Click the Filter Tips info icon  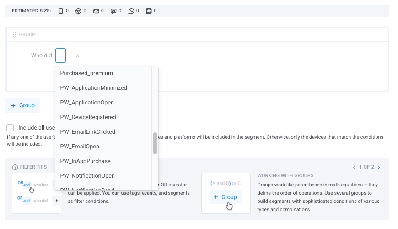point(15,167)
